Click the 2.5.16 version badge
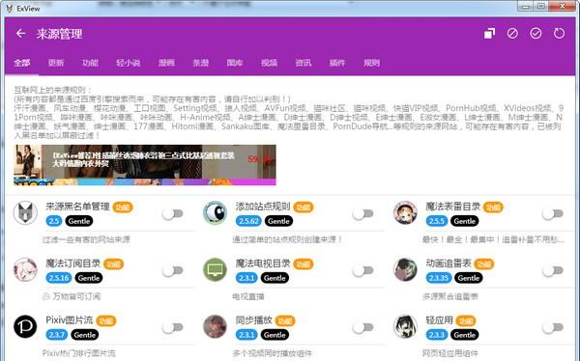This screenshot has height=361, width=580. (x=59, y=278)
